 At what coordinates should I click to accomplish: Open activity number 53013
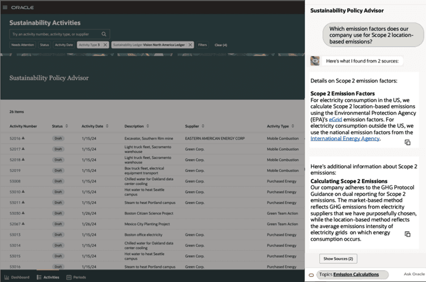(15, 235)
